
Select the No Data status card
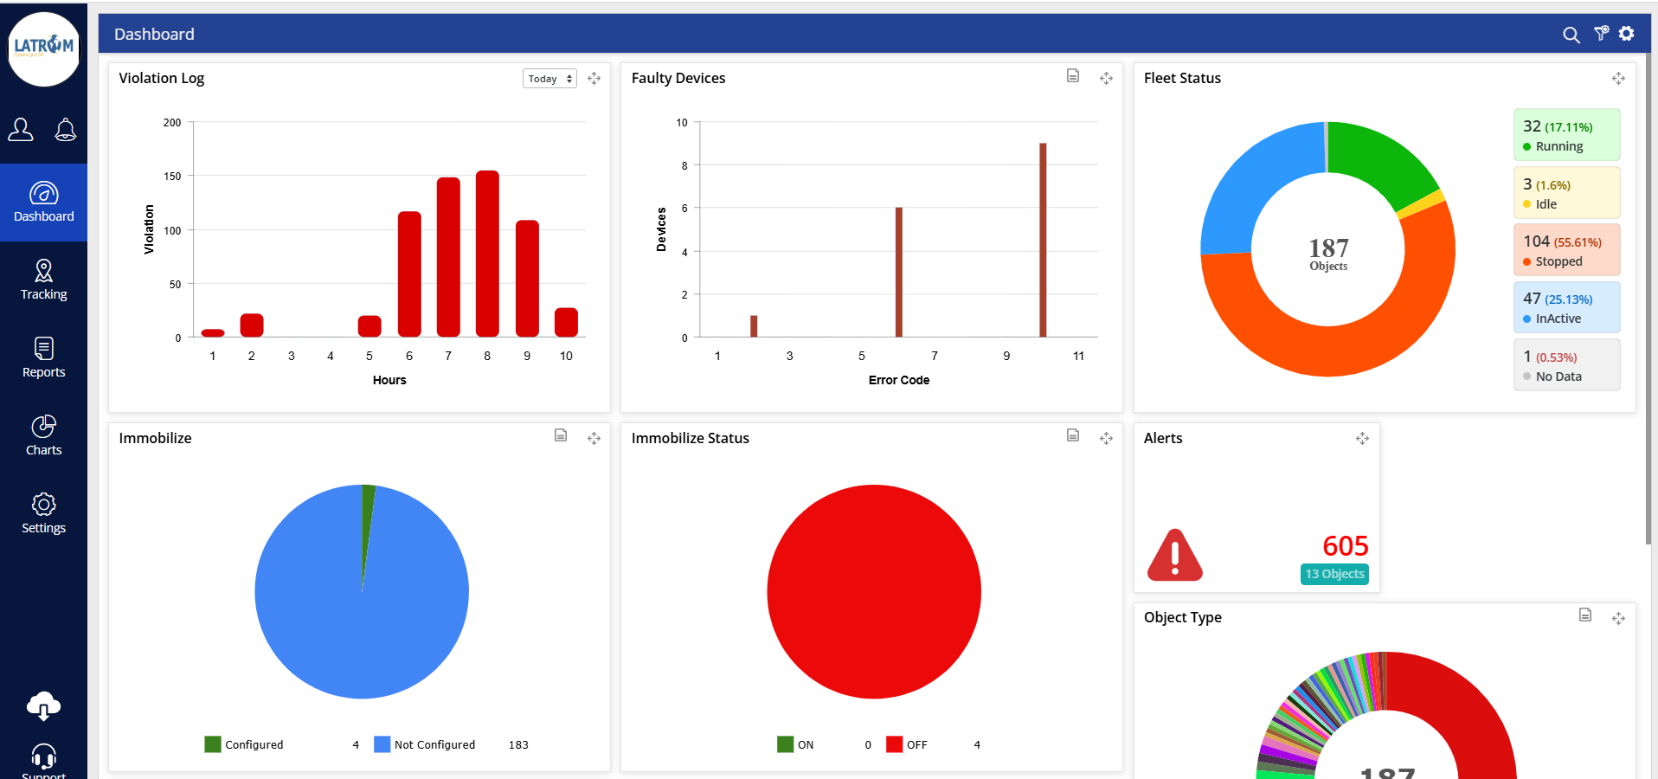pyautogui.click(x=1566, y=365)
